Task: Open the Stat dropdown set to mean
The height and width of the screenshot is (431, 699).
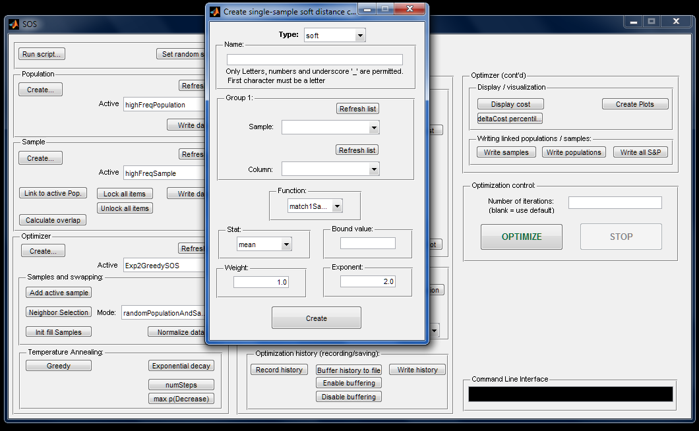Action: tap(264, 244)
